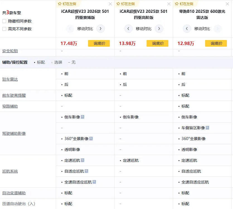Open 窄路辅助 parameter link
The image size is (233, 209).
pos(10,106)
